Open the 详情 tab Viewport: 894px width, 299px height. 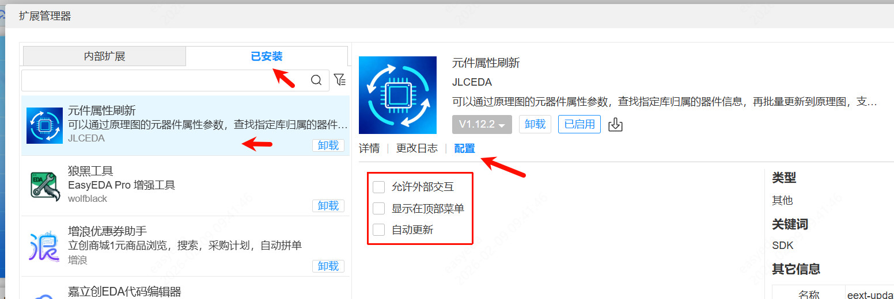(369, 148)
